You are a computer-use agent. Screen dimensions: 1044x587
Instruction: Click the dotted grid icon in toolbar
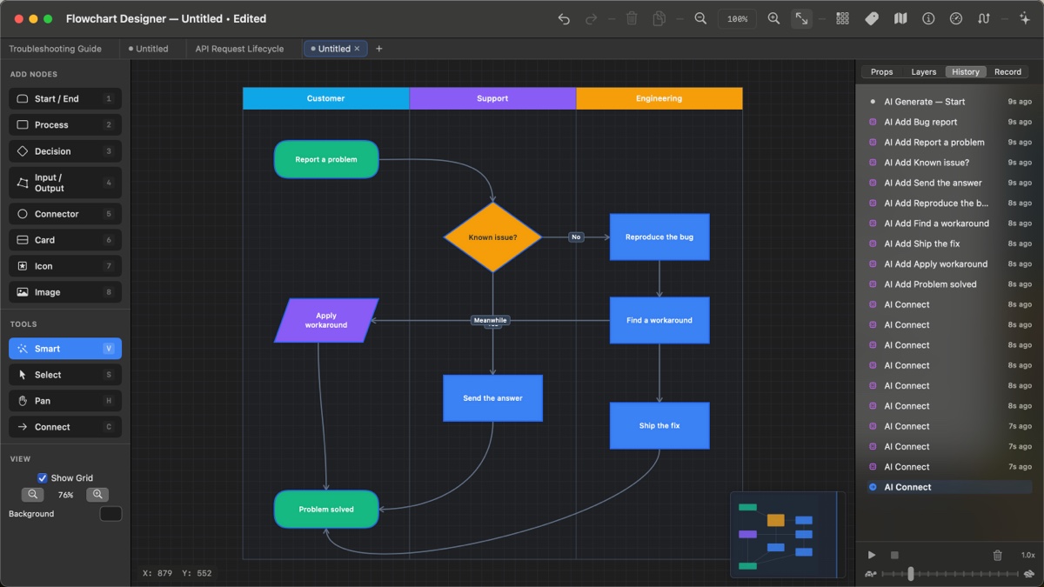pos(842,18)
